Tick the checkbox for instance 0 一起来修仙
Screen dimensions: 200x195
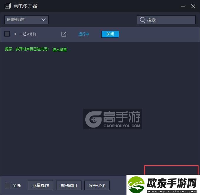coord(7,34)
